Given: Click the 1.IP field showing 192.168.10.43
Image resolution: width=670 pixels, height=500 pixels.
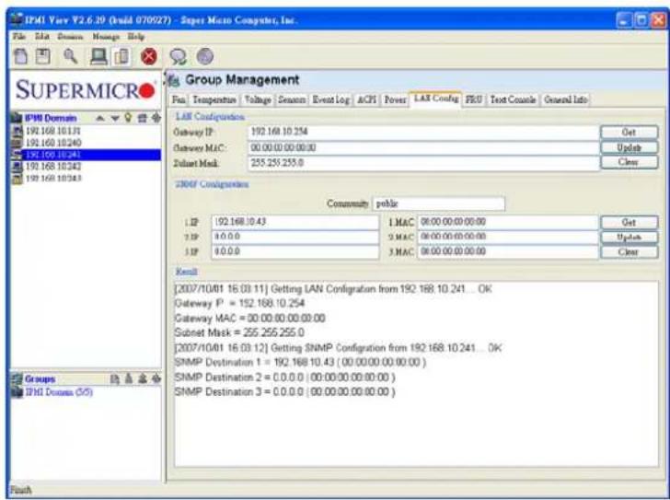Looking at the screenshot, I should (x=295, y=222).
